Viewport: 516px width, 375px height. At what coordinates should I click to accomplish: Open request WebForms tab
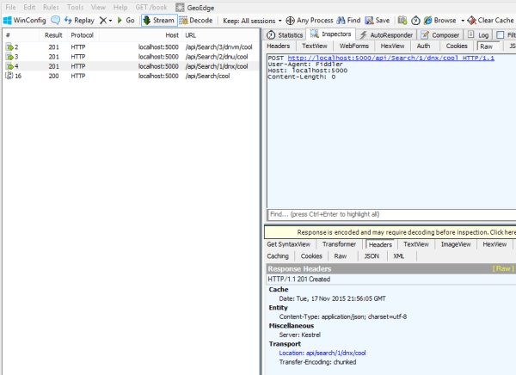pos(354,46)
